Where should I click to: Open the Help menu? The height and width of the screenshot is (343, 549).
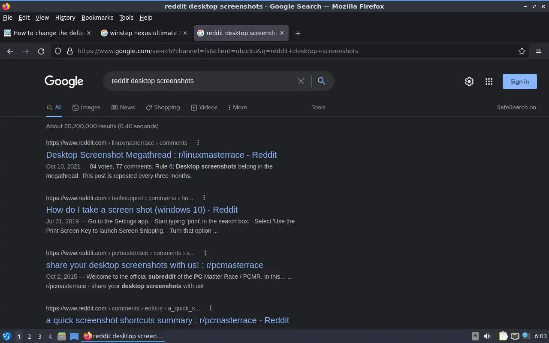tap(146, 18)
